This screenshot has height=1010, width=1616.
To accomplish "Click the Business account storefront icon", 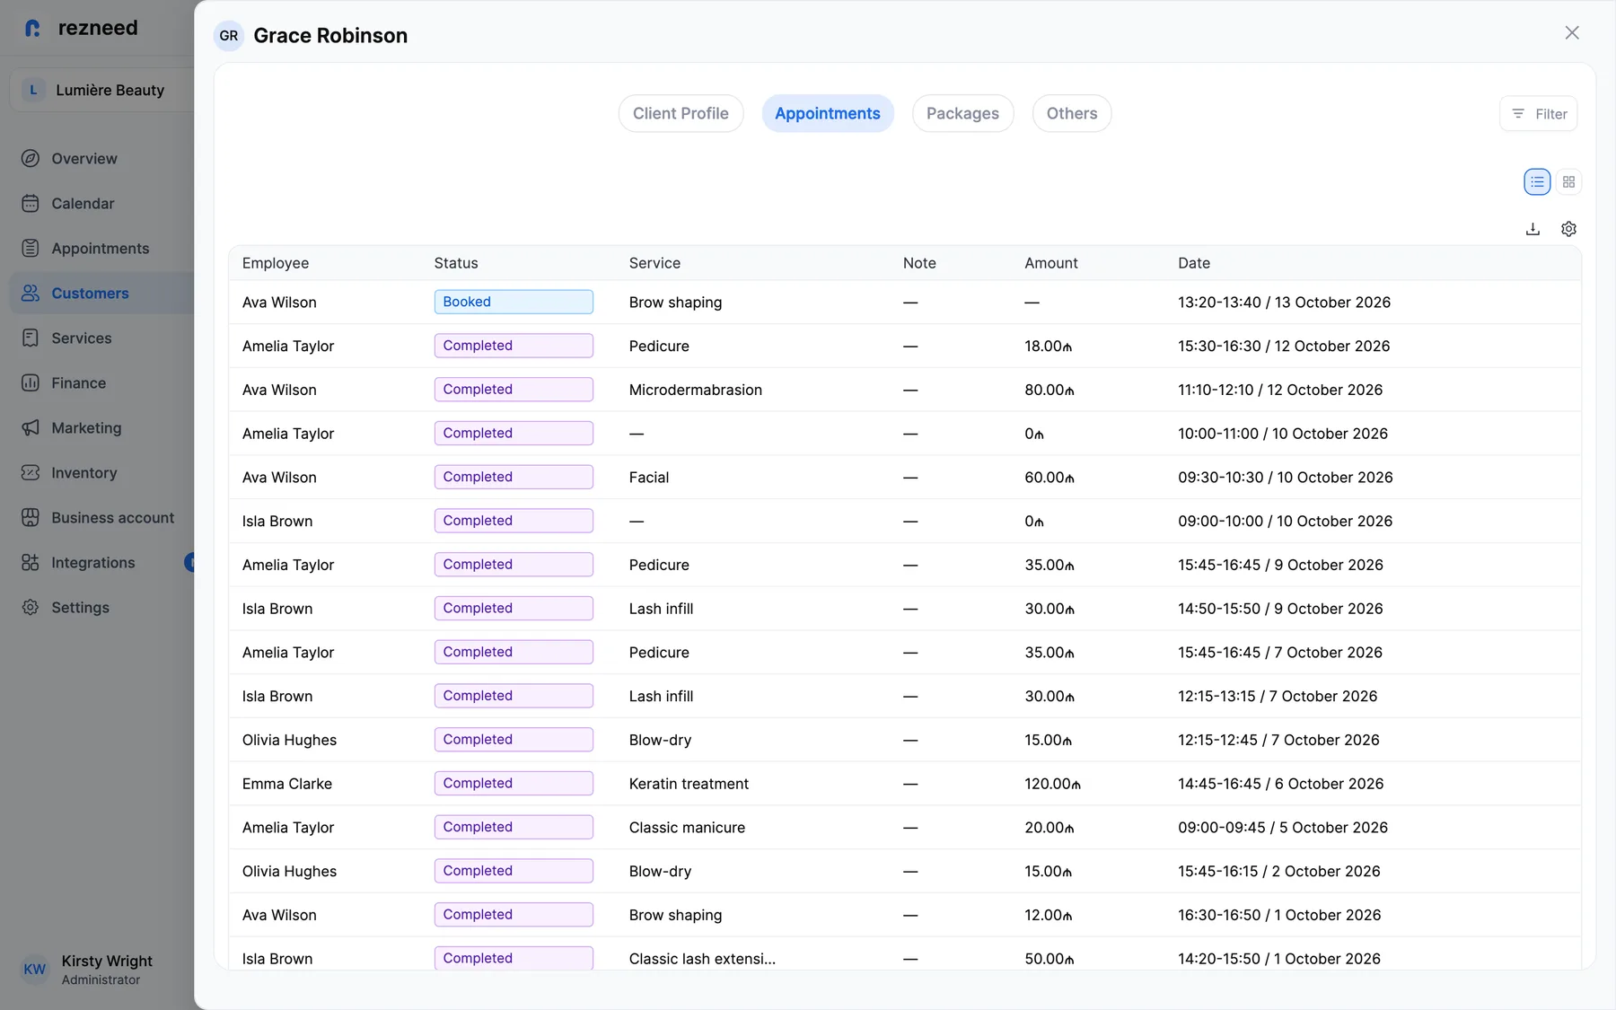I will click(x=31, y=518).
